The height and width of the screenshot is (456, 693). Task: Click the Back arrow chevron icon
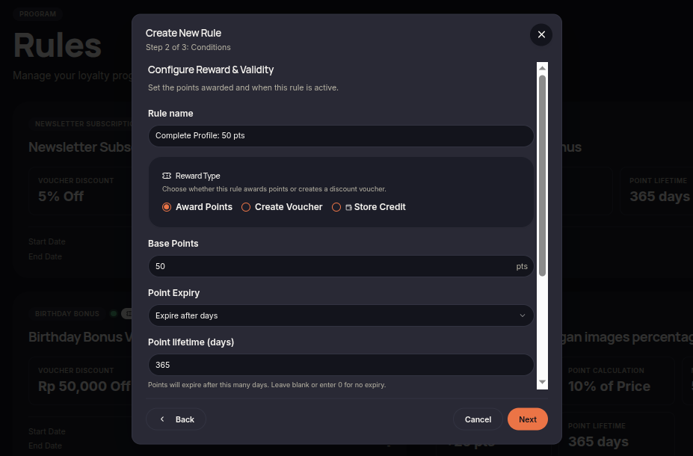[162, 419]
